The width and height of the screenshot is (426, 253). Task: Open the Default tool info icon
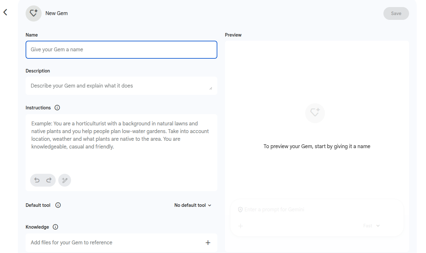point(58,205)
